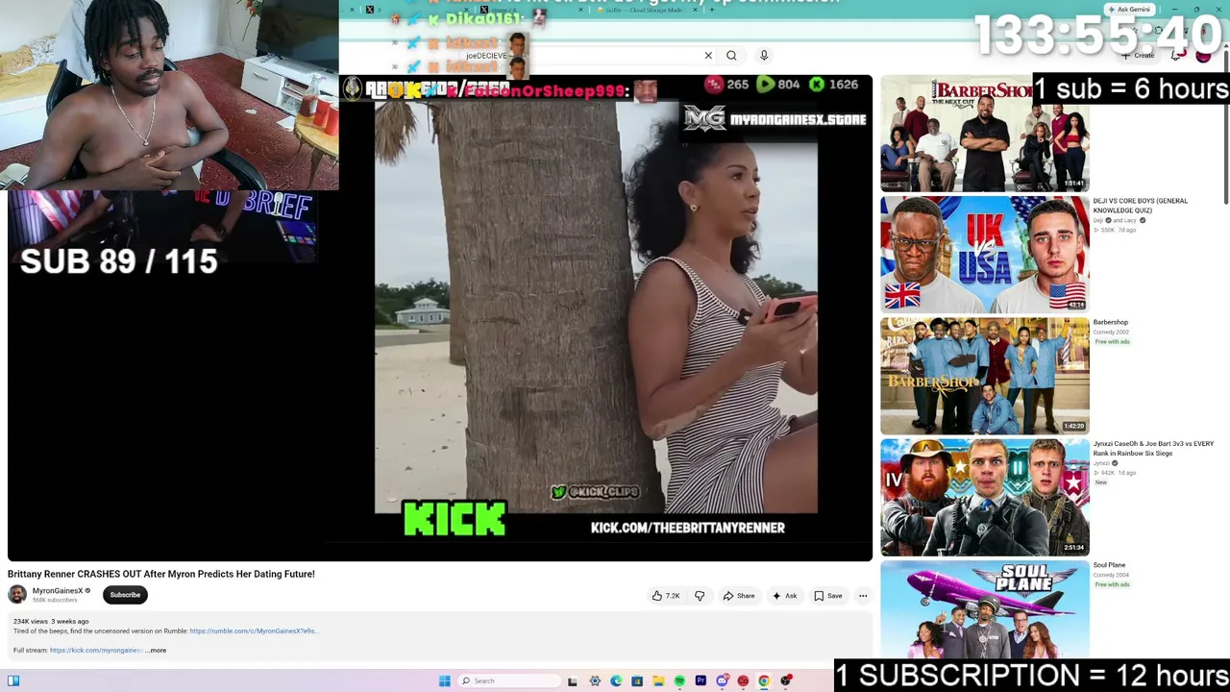This screenshot has height=692, width=1230.
Task: Open the Jynxzi CaseOh & Joe Bart video title
Action: (1153, 448)
